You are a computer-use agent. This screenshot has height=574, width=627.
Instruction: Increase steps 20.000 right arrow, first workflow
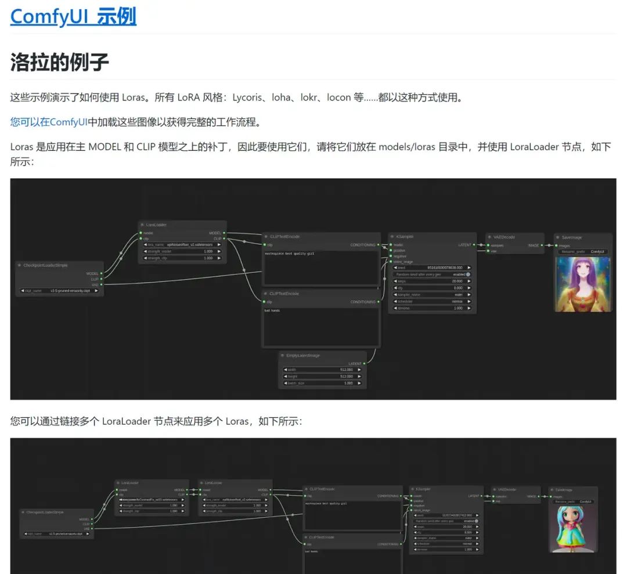tap(469, 281)
